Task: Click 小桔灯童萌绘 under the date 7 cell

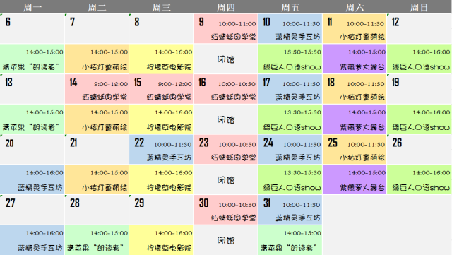Action: 105,67
